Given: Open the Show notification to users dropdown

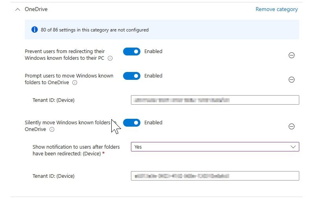Looking at the screenshot, I should 215,147.
